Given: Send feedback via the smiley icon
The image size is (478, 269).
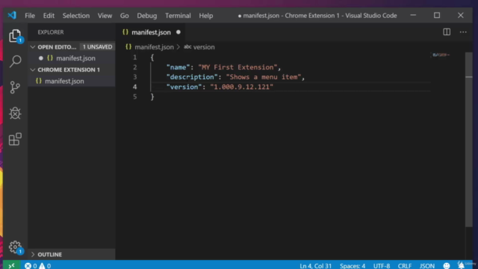Looking at the screenshot, I should [447, 266].
